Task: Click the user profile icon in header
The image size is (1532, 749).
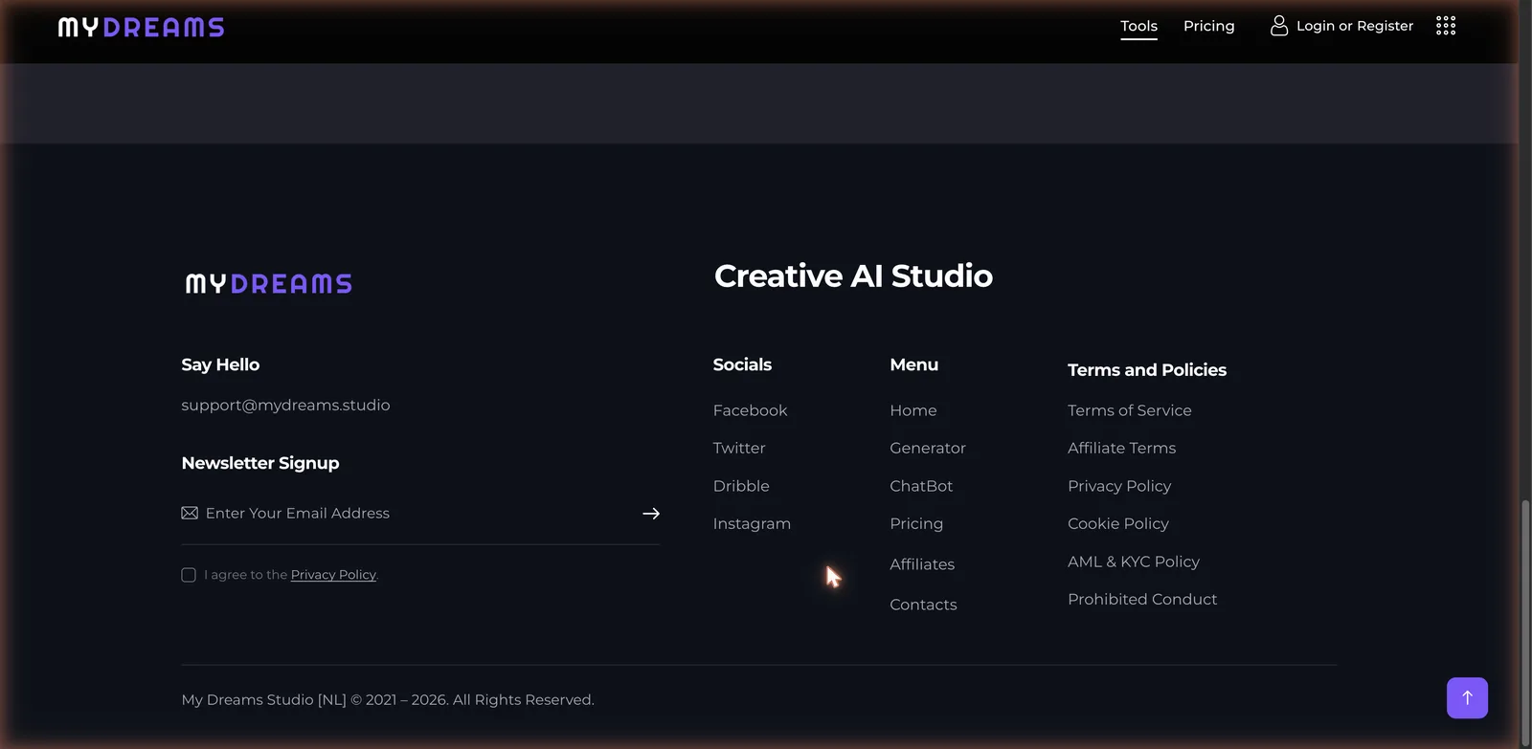Action: coord(1279,26)
